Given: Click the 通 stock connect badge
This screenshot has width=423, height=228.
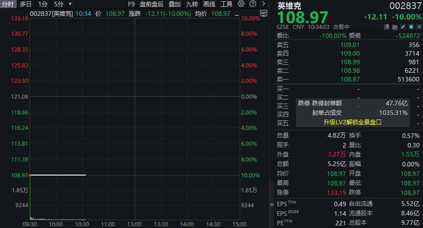Looking at the screenshot, I should (x=387, y=27).
